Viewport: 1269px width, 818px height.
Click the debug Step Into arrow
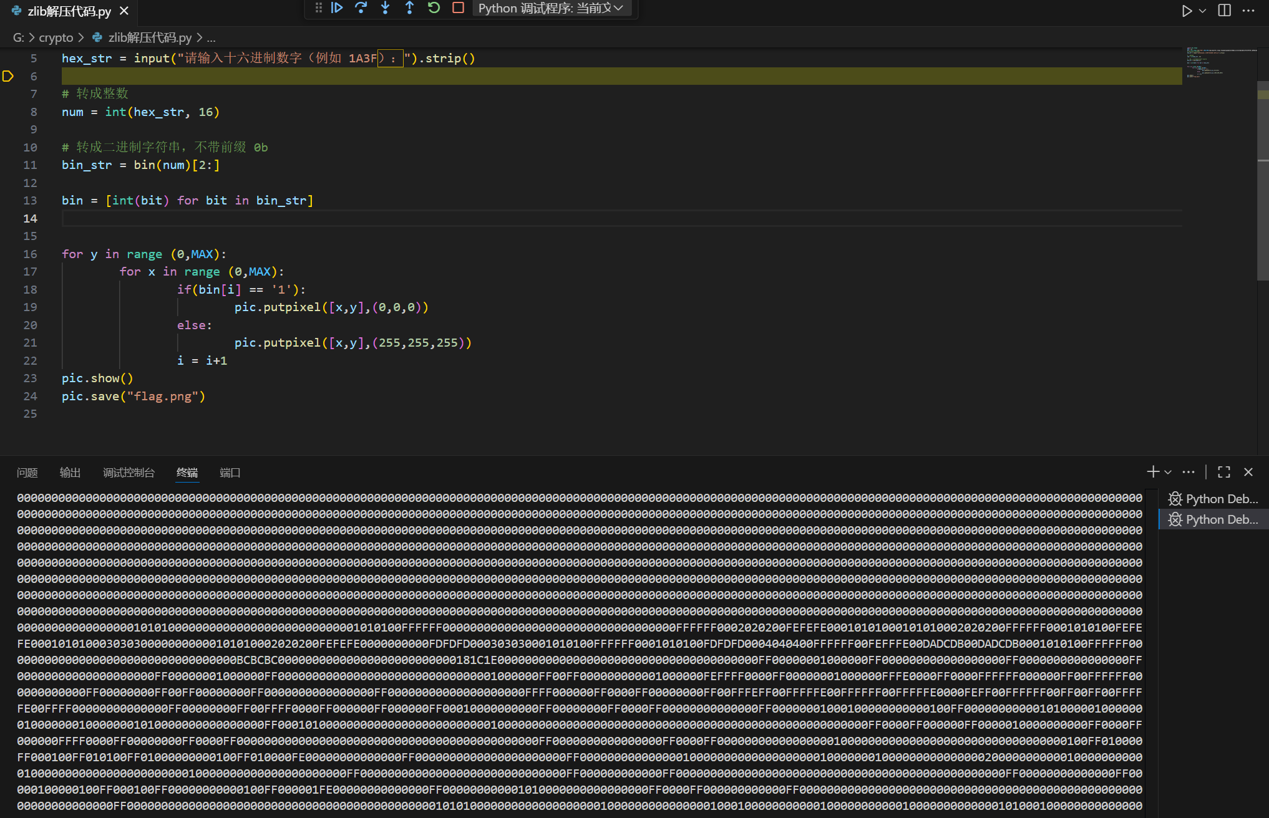click(x=385, y=8)
